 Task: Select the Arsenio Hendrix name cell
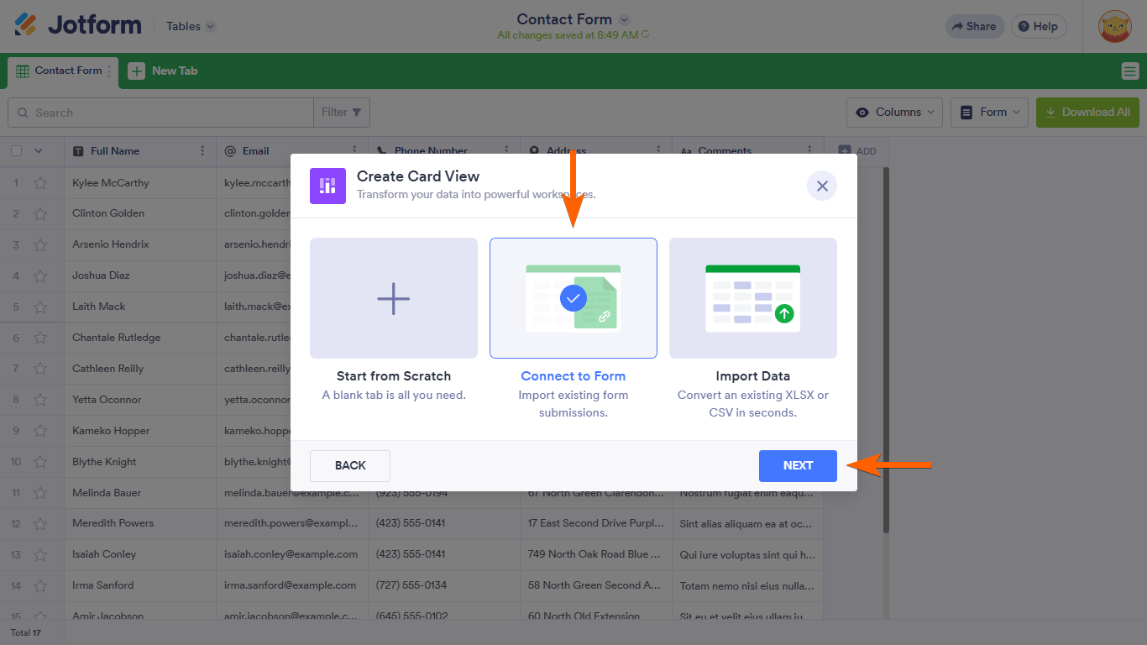pyautogui.click(x=140, y=245)
